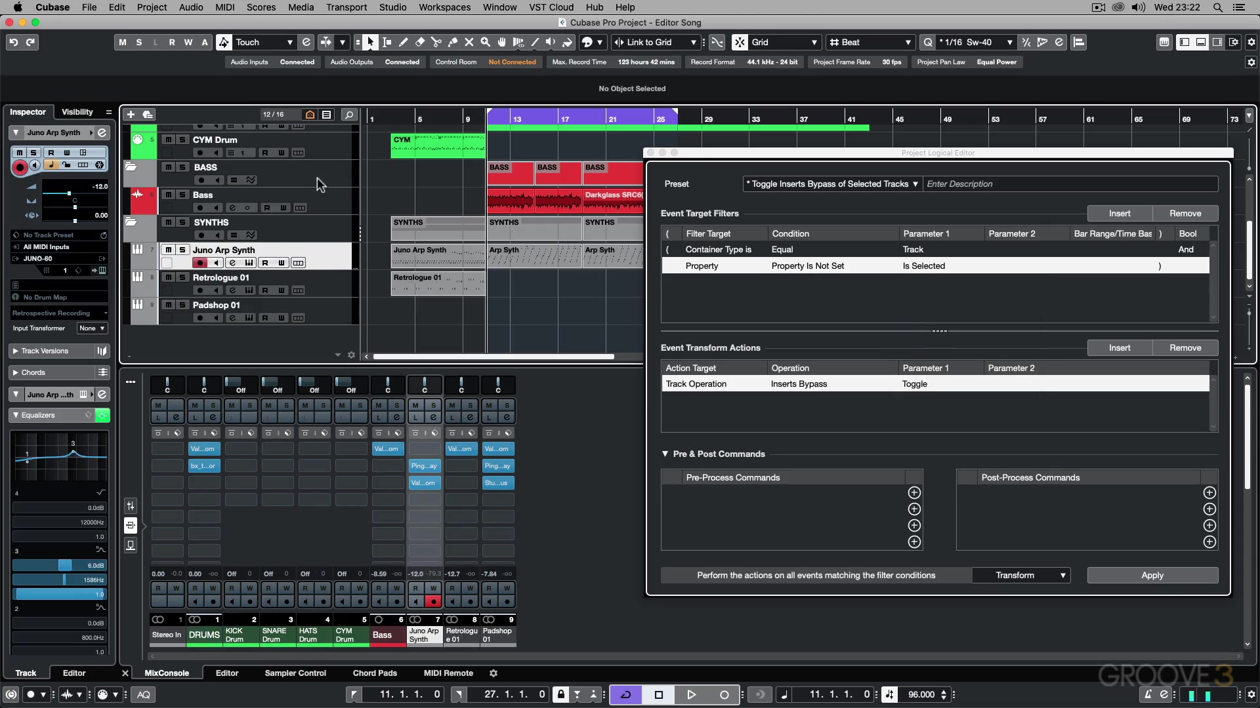Add a Pre-Process Command with the plus icon
Image resolution: width=1260 pixels, height=708 pixels.
[914, 492]
